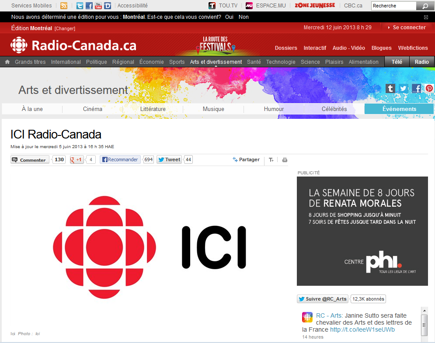Click the Radio-Canada logo

[73, 45]
